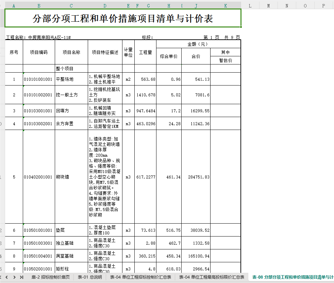Select column O header
This screenshot has height=283, width=334.
(305, 6)
